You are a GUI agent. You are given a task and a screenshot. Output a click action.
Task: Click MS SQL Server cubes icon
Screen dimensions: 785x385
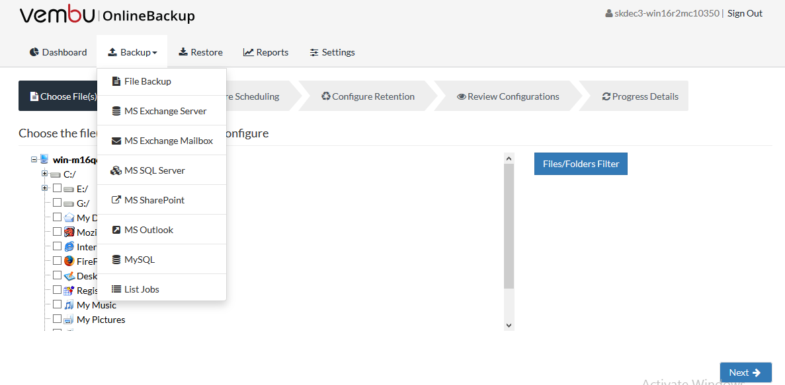point(116,170)
